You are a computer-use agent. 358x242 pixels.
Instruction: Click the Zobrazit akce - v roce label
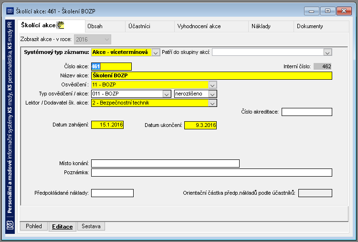coord(46,40)
